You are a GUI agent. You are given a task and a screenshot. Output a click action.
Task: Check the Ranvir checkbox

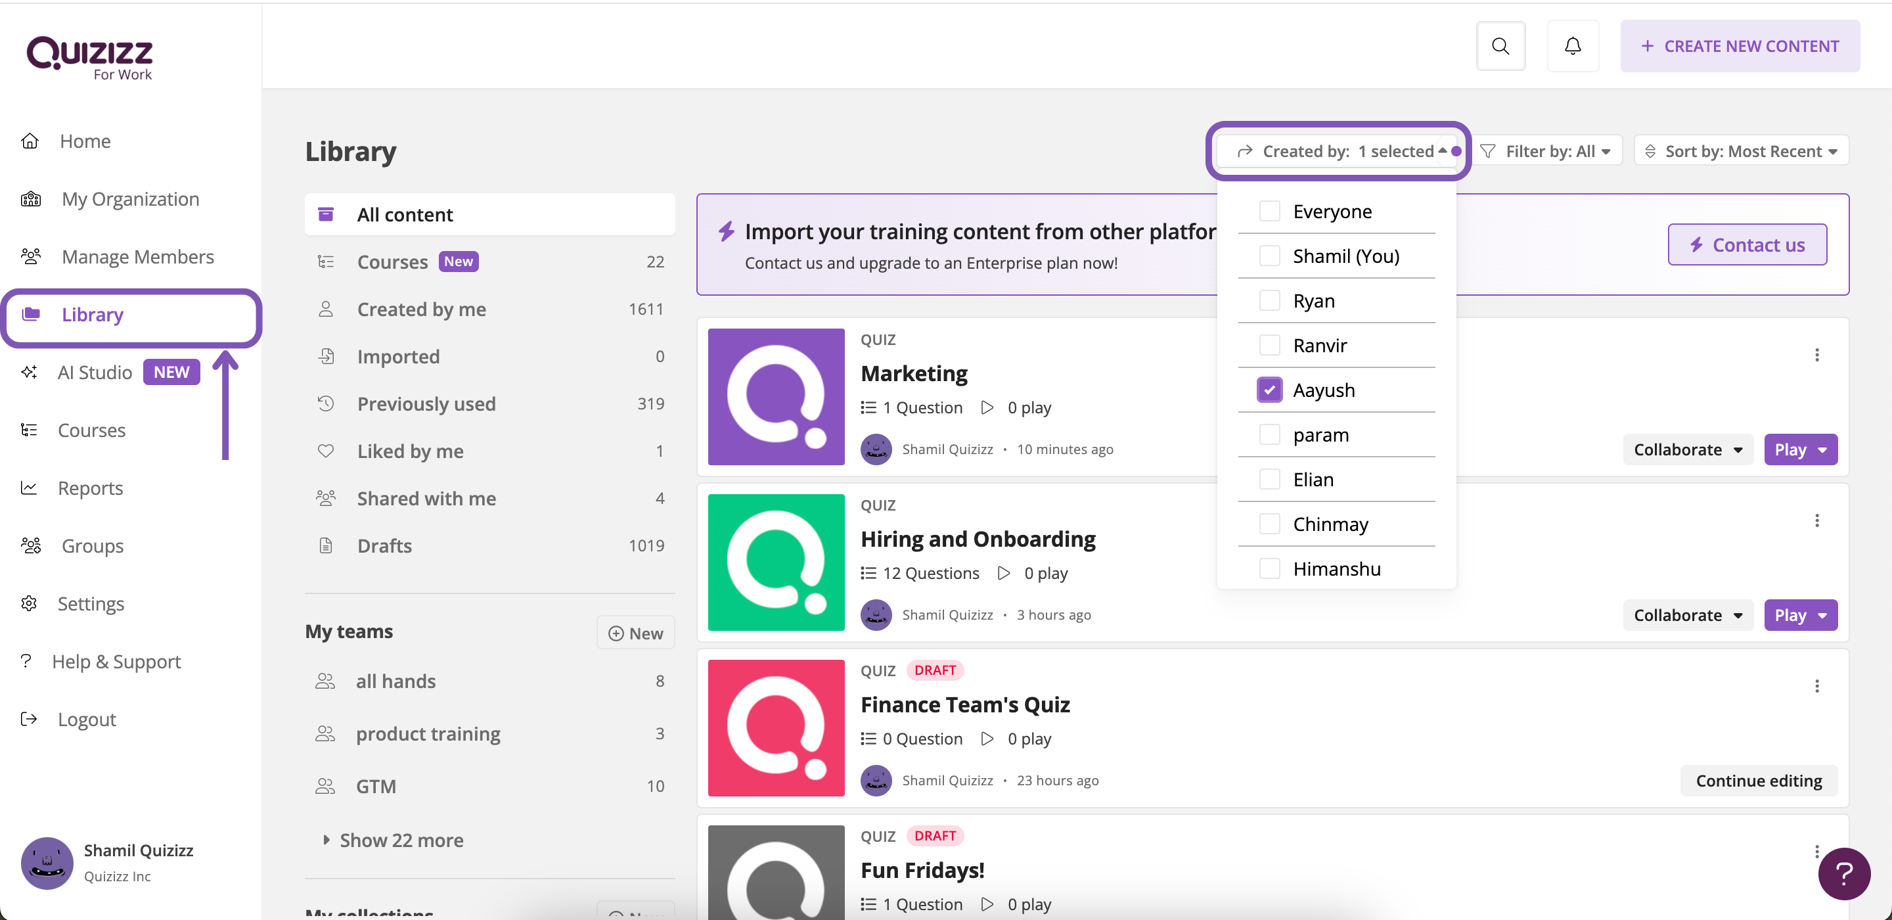(x=1269, y=344)
